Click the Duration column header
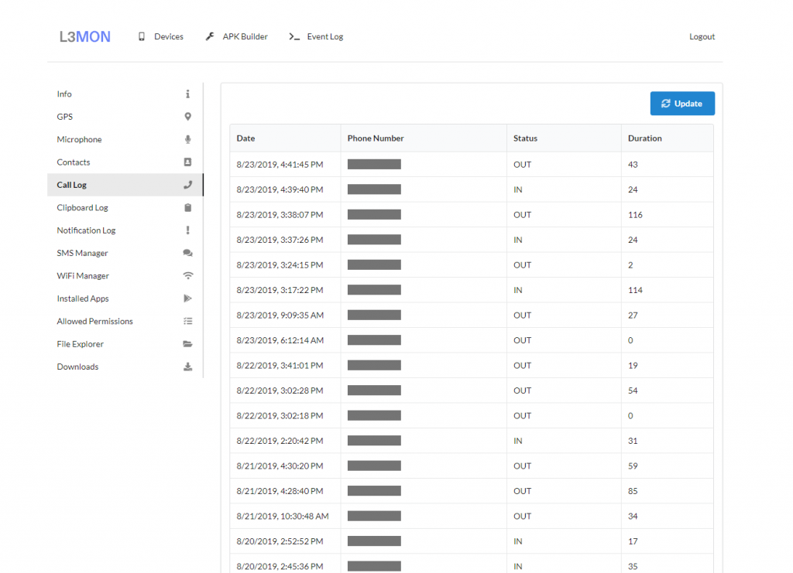The height and width of the screenshot is (573, 793). point(644,138)
